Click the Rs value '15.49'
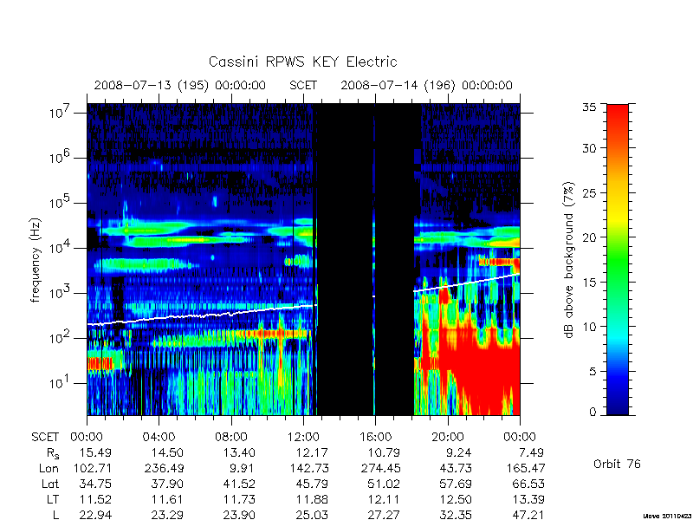The height and width of the screenshot is (520, 693). click(95, 452)
